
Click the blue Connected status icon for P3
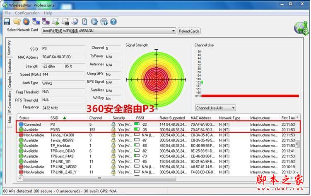tap(21, 124)
